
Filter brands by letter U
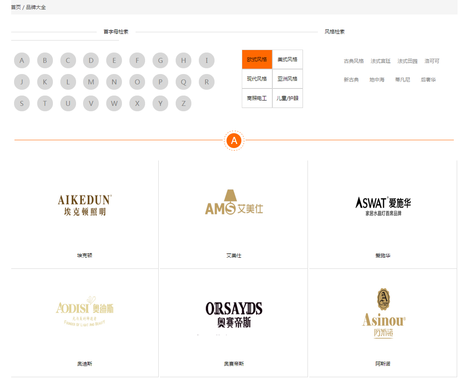[x=68, y=103]
